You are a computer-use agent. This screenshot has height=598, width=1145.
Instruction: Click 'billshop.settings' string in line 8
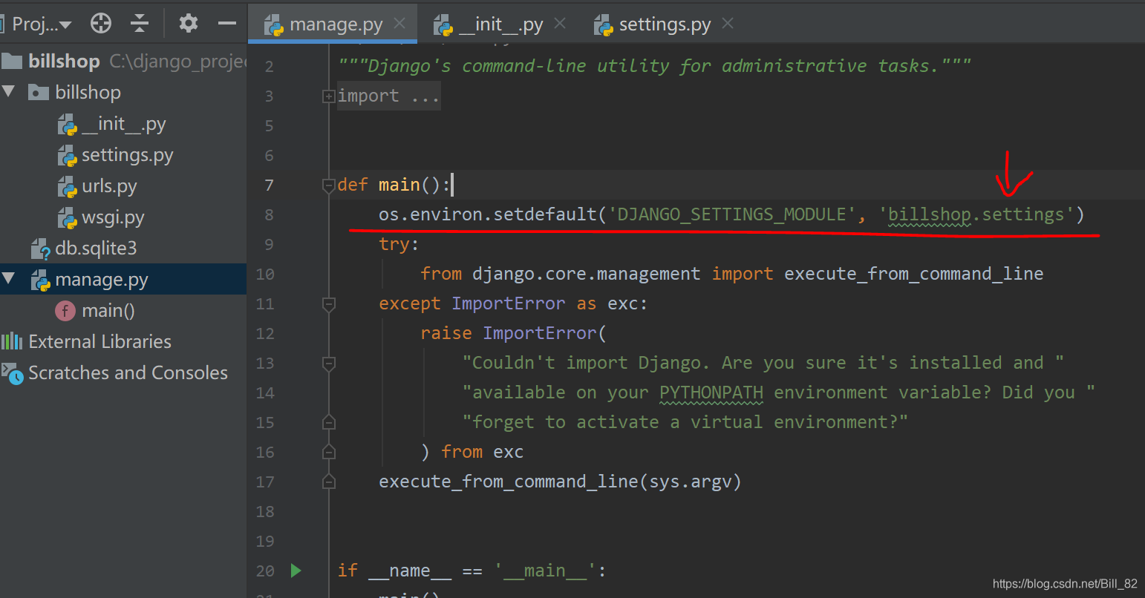[976, 214]
